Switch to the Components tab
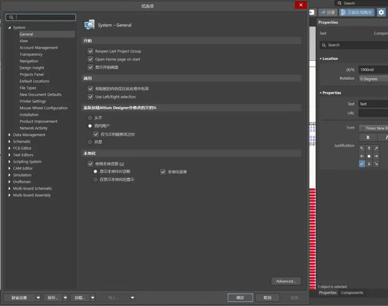The width and height of the screenshot is (388, 306). click(x=352, y=293)
